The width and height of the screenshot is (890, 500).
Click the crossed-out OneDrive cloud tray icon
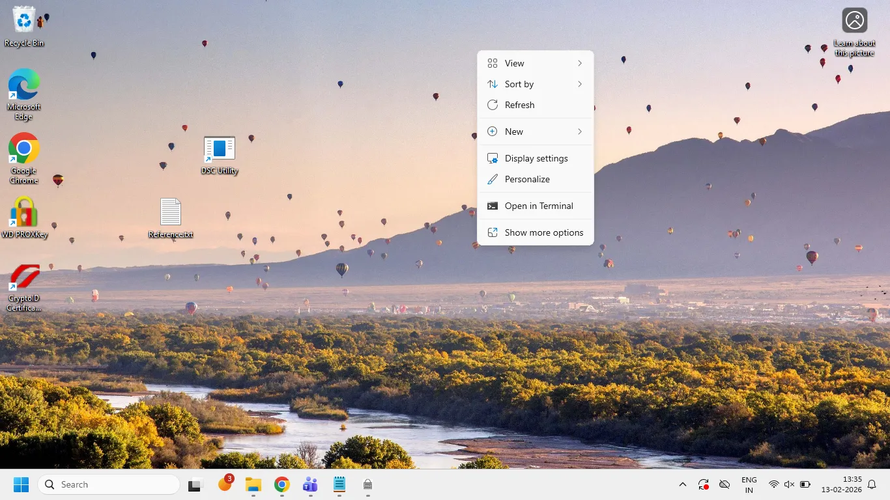point(724,484)
